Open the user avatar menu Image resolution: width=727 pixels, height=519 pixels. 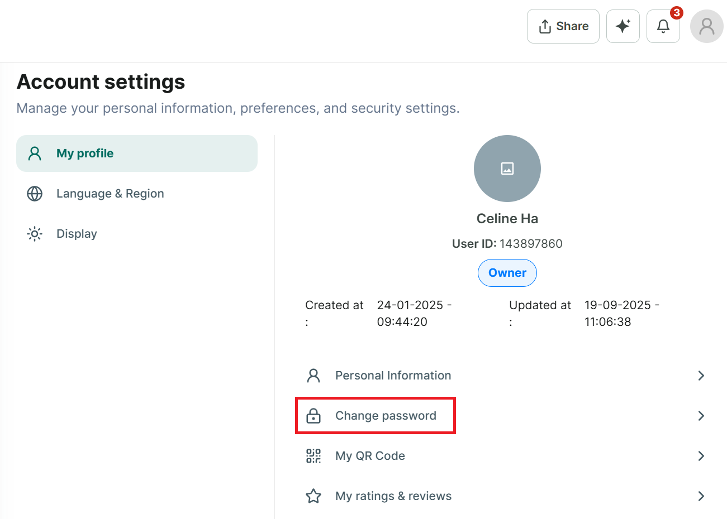(x=707, y=26)
